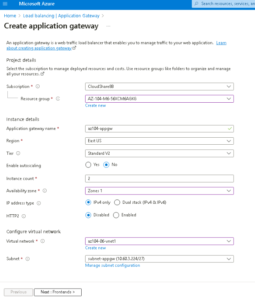Image resolution: width=255 pixels, height=301 pixels.
Task: Choose Dual stack (IPv4 & IPv6)
Action: (117, 202)
